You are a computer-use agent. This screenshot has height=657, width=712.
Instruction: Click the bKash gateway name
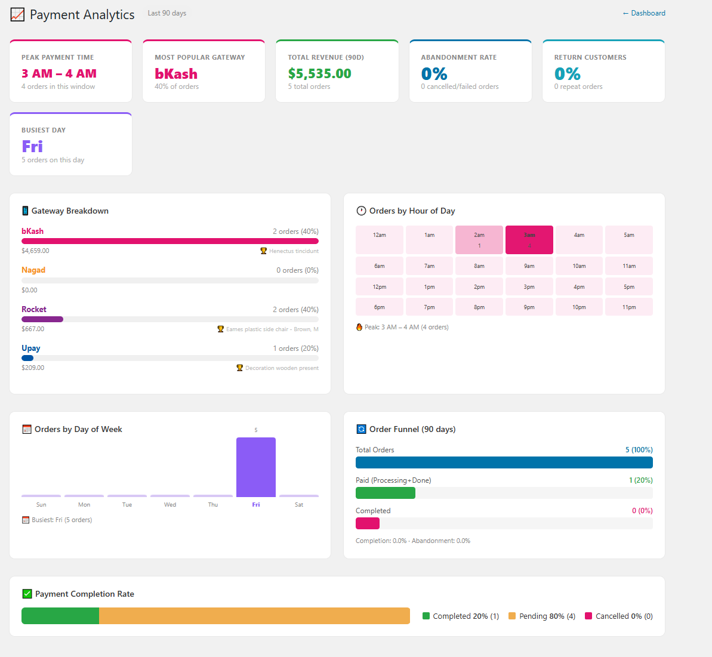(x=32, y=231)
